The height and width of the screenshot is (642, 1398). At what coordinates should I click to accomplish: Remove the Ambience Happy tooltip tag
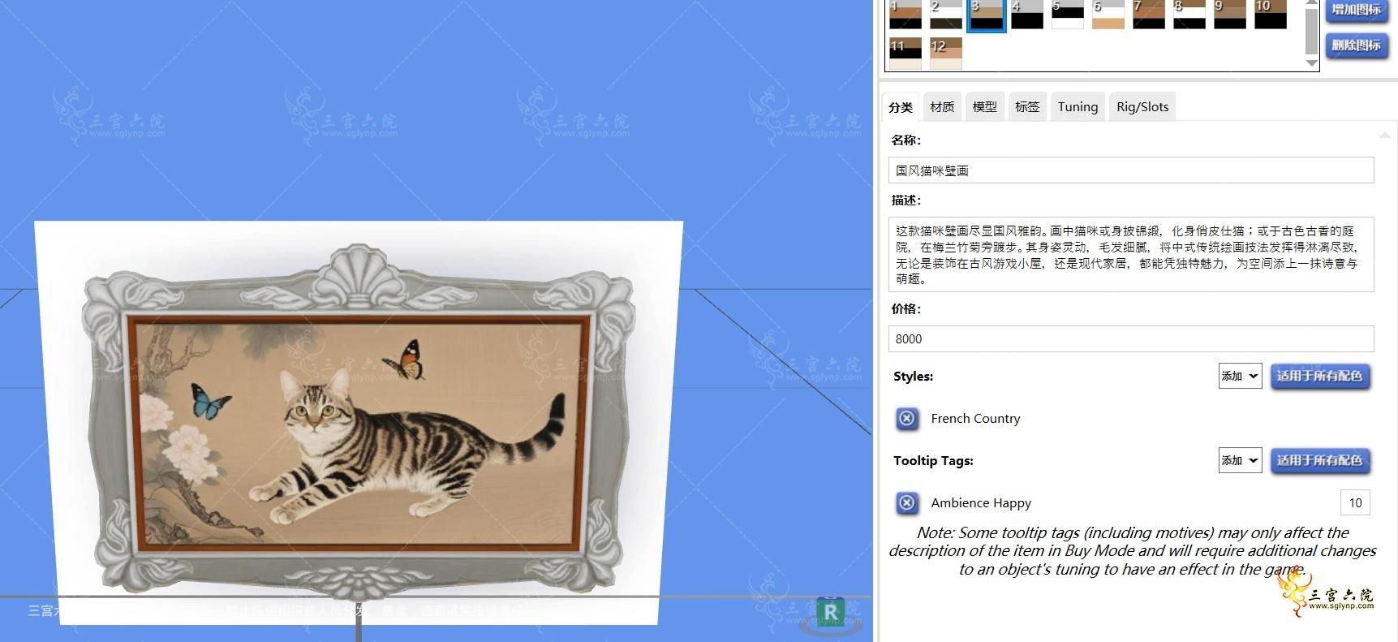906,503
